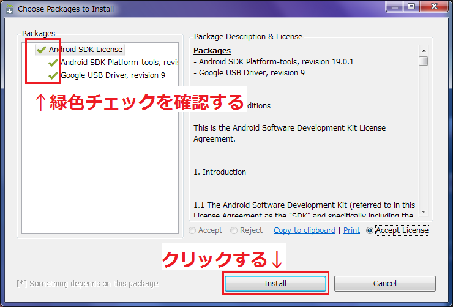
Task: Click the license text scrollbar thumb
Action: coord(424,61)
